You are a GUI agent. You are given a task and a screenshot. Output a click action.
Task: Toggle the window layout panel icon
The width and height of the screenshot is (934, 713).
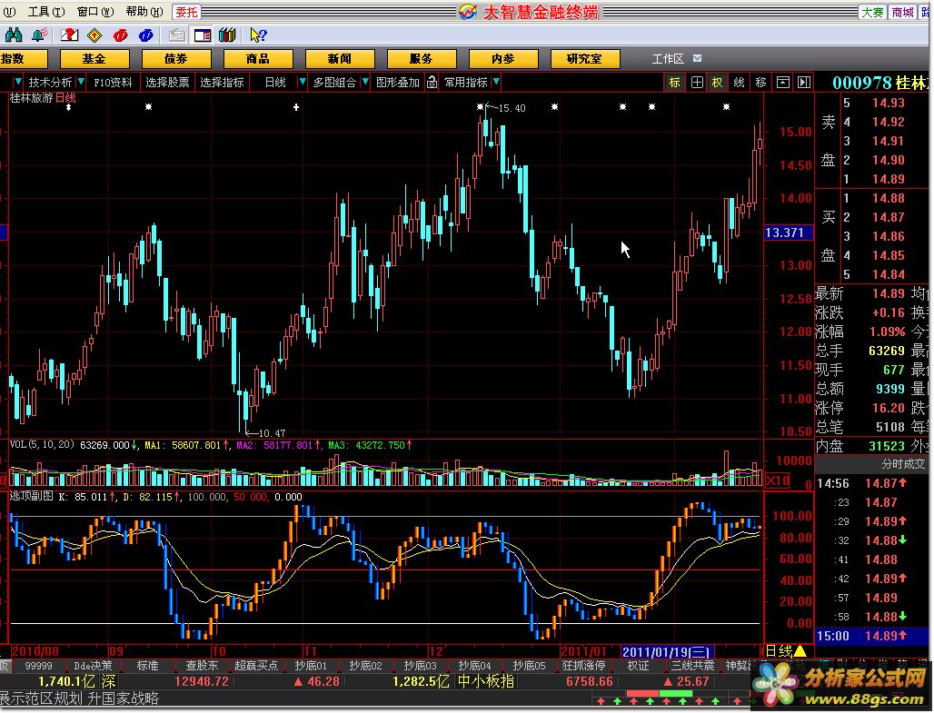coord(203,35)
